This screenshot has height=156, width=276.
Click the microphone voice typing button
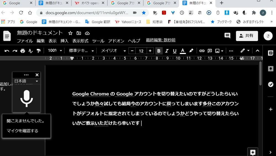coord(27,98)
